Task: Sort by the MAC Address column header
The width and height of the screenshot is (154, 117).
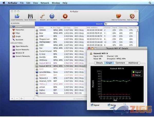Action: tap(95, 28)
